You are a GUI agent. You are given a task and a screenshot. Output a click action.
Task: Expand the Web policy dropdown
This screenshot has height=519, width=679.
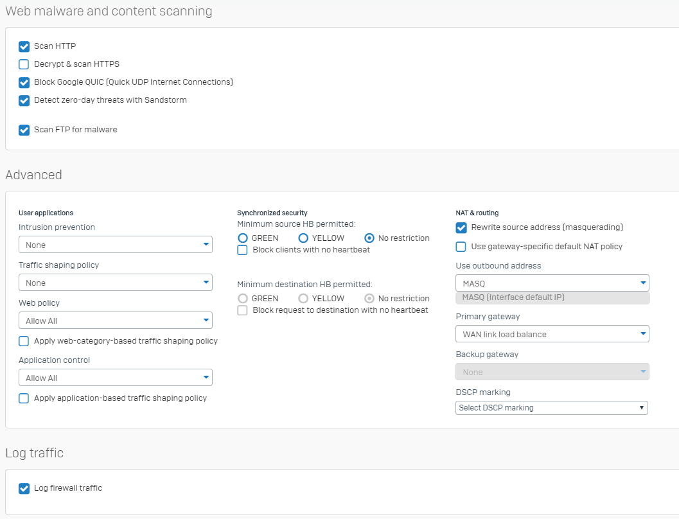pyautogui.click(x=116, y=321)
